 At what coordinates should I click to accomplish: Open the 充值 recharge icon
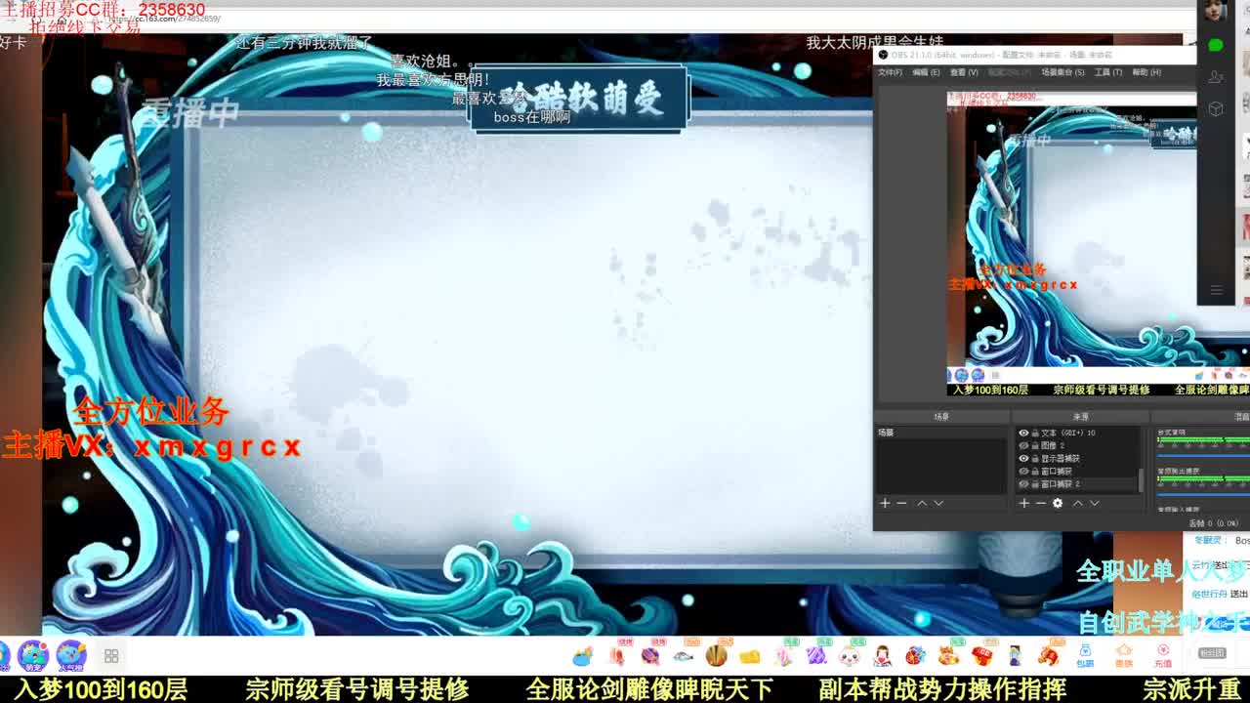[x=1163, y=655]
